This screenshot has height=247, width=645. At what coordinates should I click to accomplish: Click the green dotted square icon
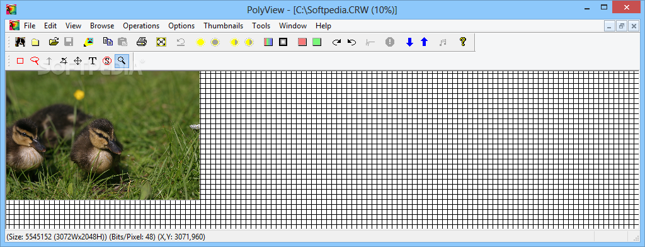tap(317, 42)
